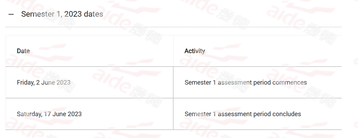Click the word 'Saturday' in the table
Viewport: 358px width, 138px height.
coord(30,114)
